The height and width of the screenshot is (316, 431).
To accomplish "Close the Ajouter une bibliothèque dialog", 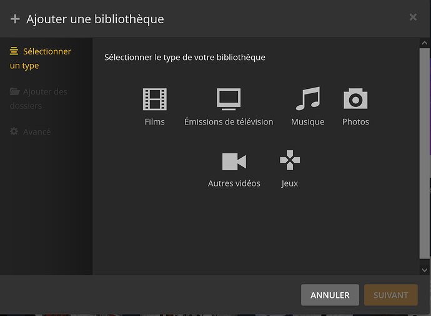I will 413,17.
